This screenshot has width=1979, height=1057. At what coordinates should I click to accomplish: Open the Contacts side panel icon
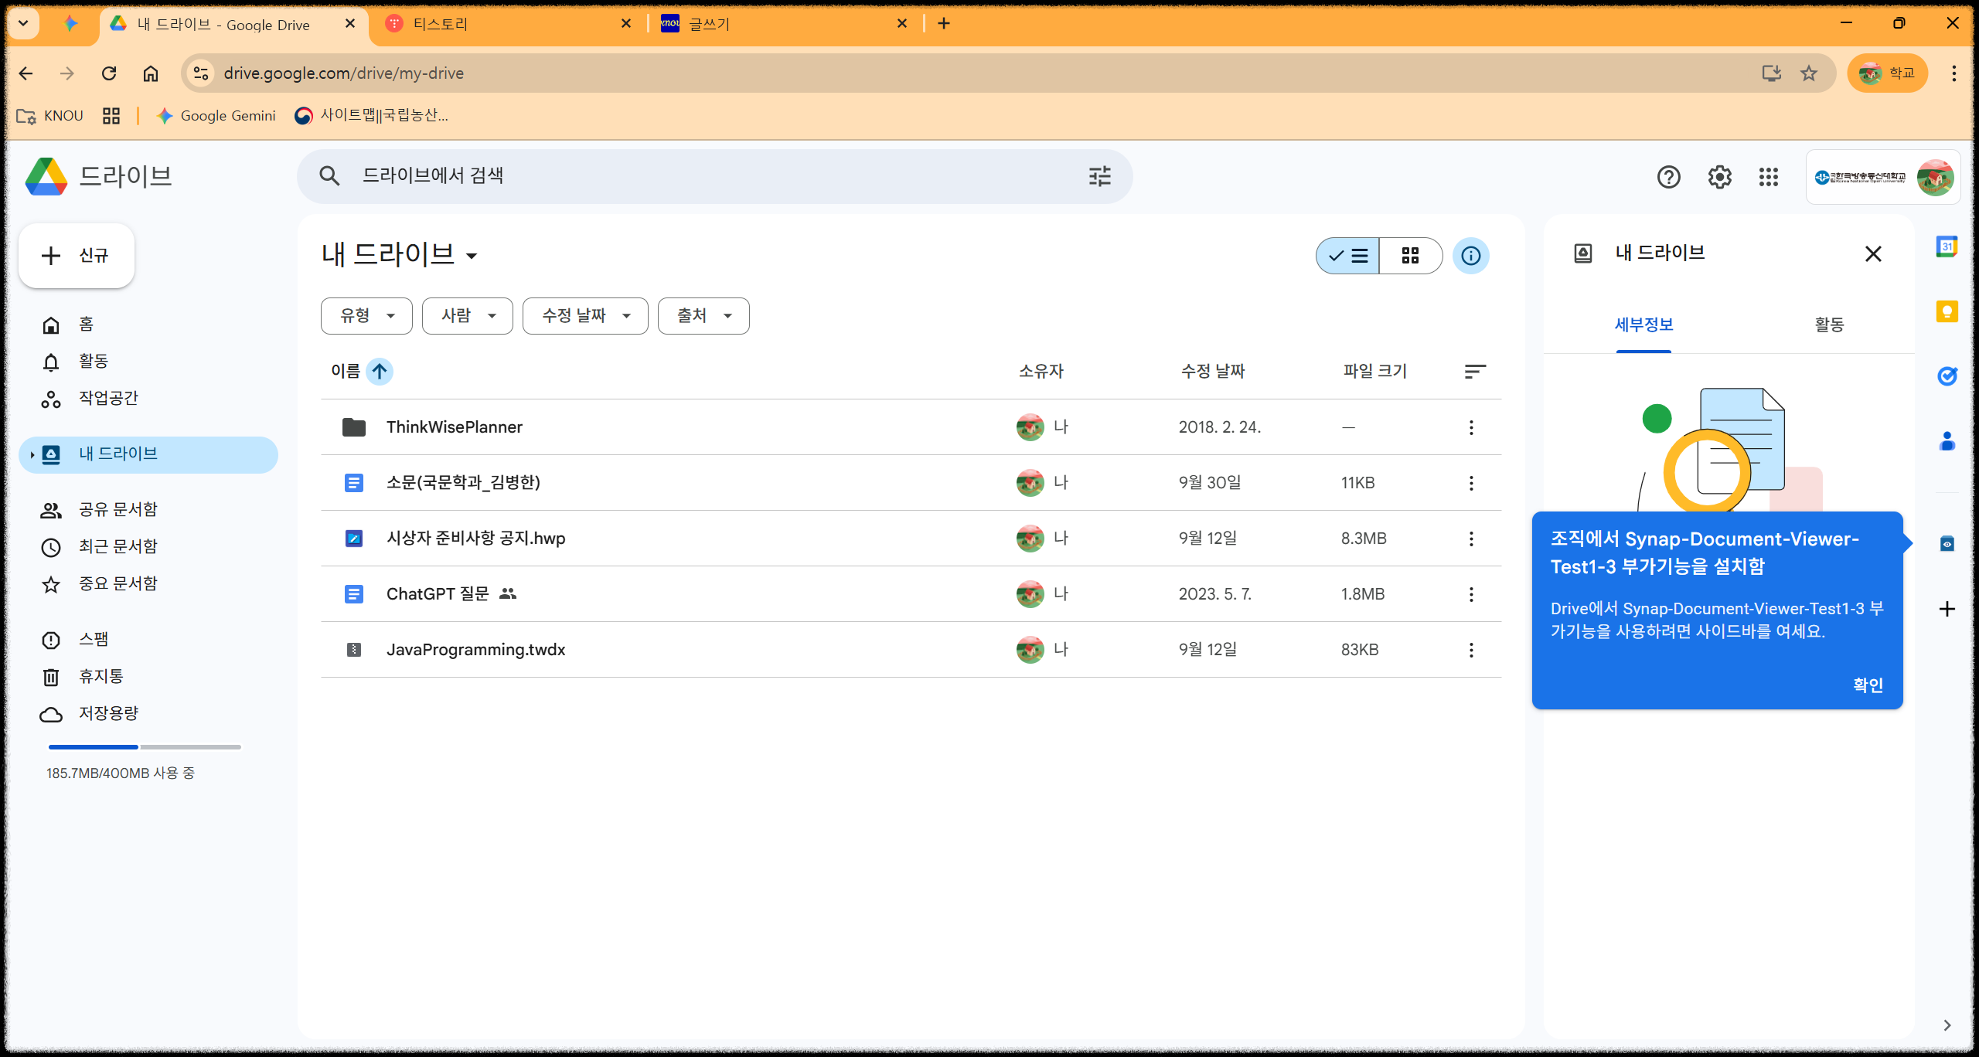tap(1947, 441)
